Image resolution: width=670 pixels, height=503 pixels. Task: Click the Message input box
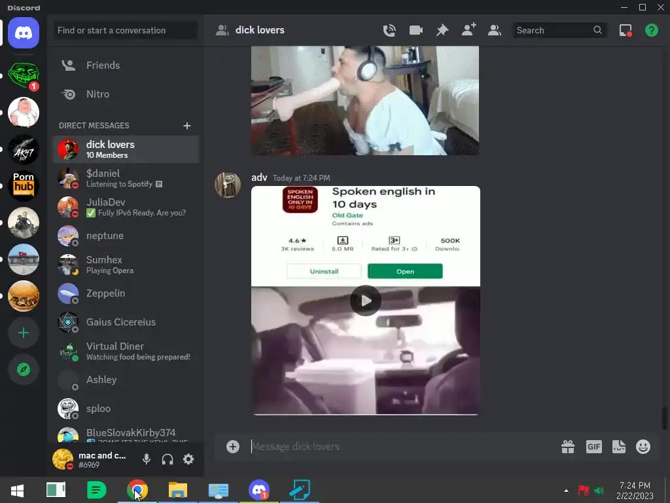402,447
